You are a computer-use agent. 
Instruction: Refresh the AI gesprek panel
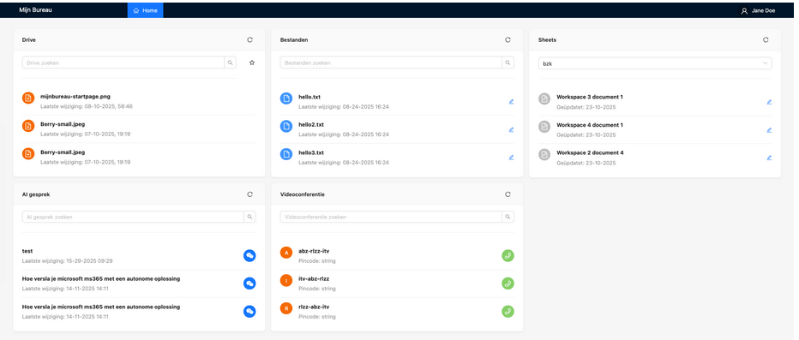pos(249,194)
